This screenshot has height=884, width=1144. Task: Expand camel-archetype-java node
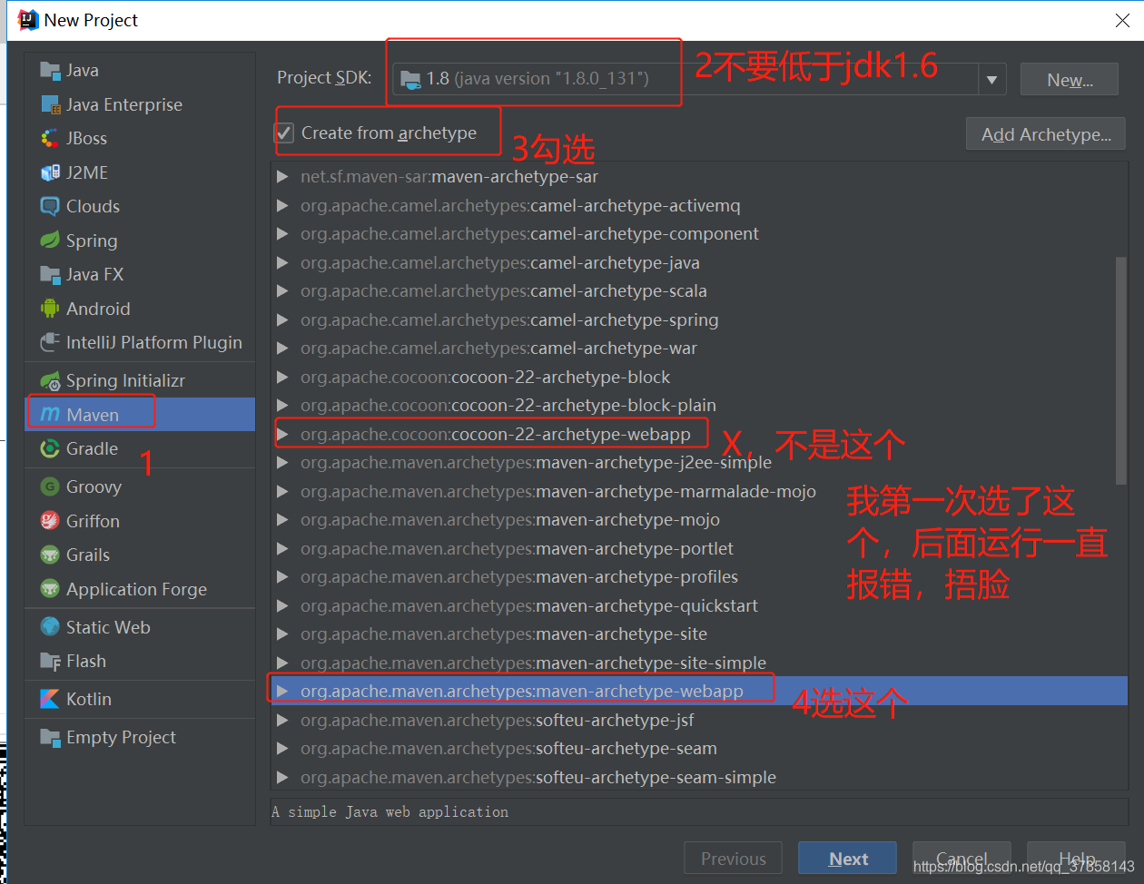[282, 262]
